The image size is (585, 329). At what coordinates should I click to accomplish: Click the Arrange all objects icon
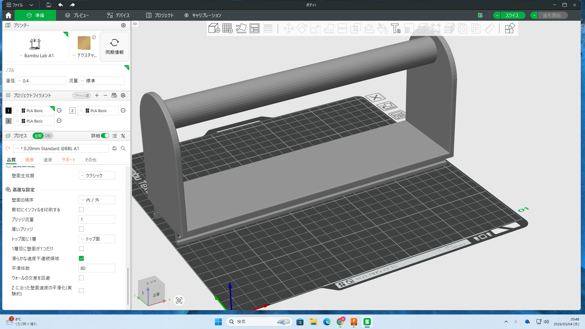(x=254, y=28)
